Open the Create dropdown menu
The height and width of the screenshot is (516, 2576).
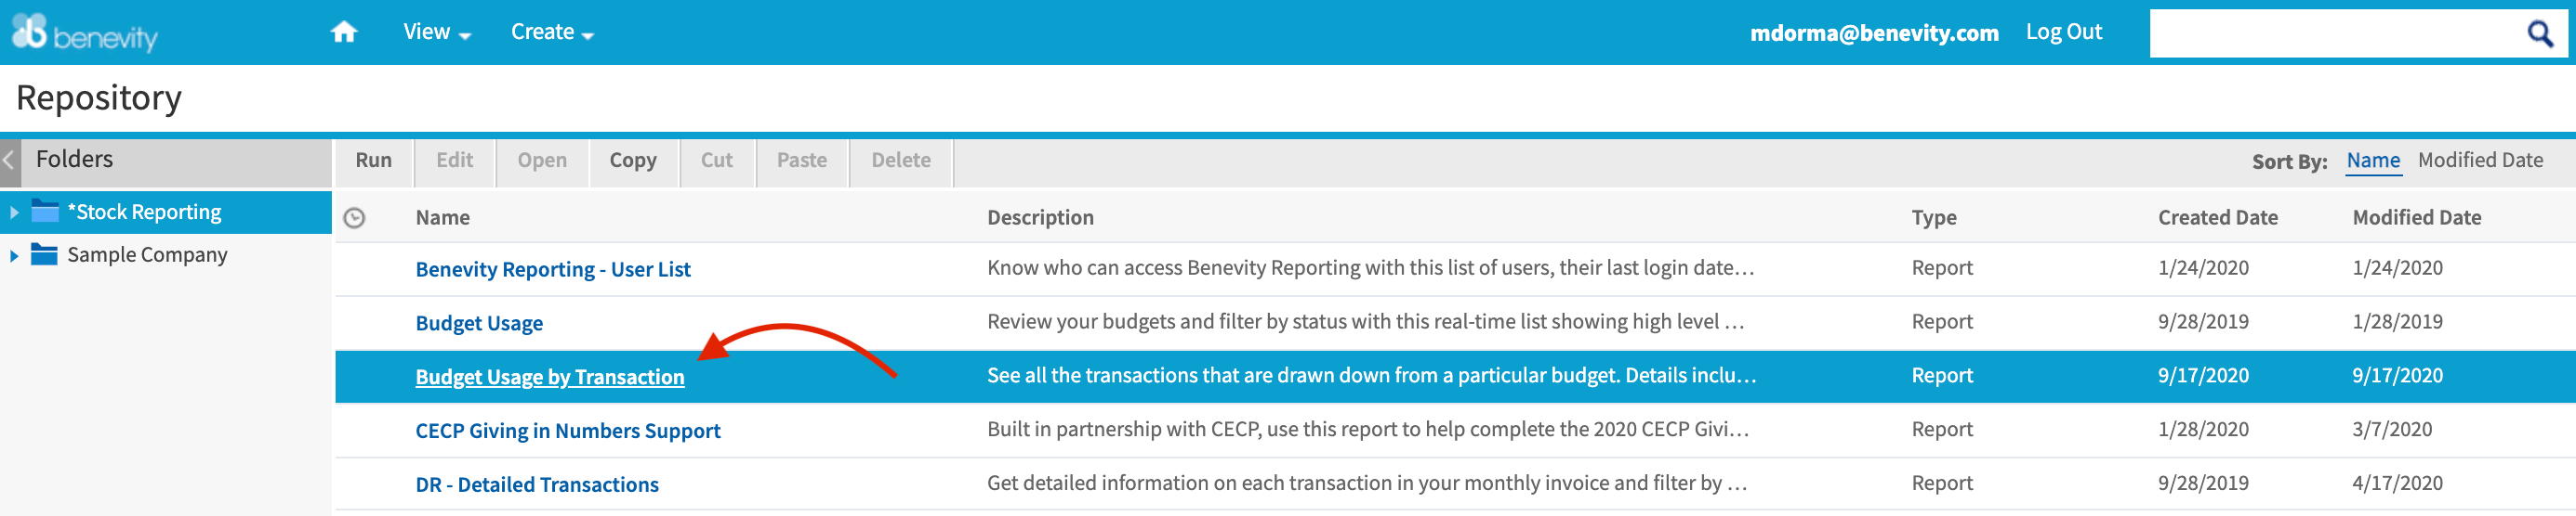coord(552,32)
